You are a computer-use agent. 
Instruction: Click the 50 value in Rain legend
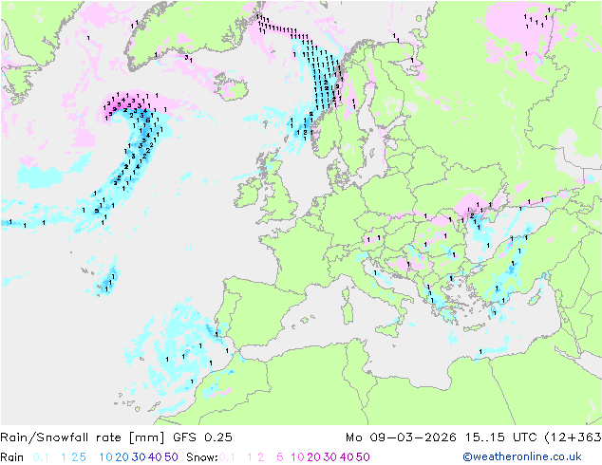pos(171,457)
